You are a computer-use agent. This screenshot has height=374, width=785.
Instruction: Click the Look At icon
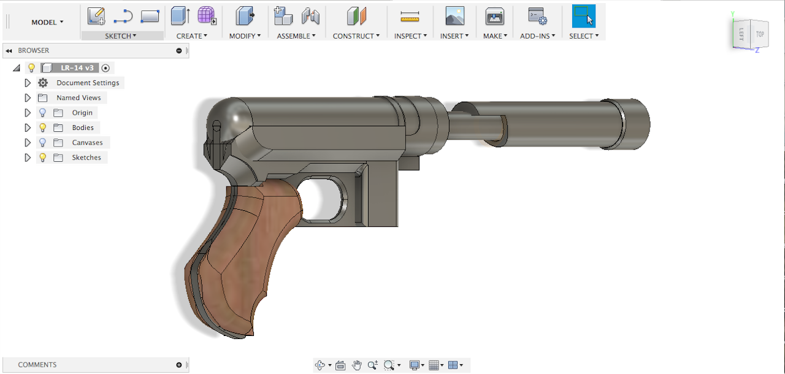coord(340,365)
